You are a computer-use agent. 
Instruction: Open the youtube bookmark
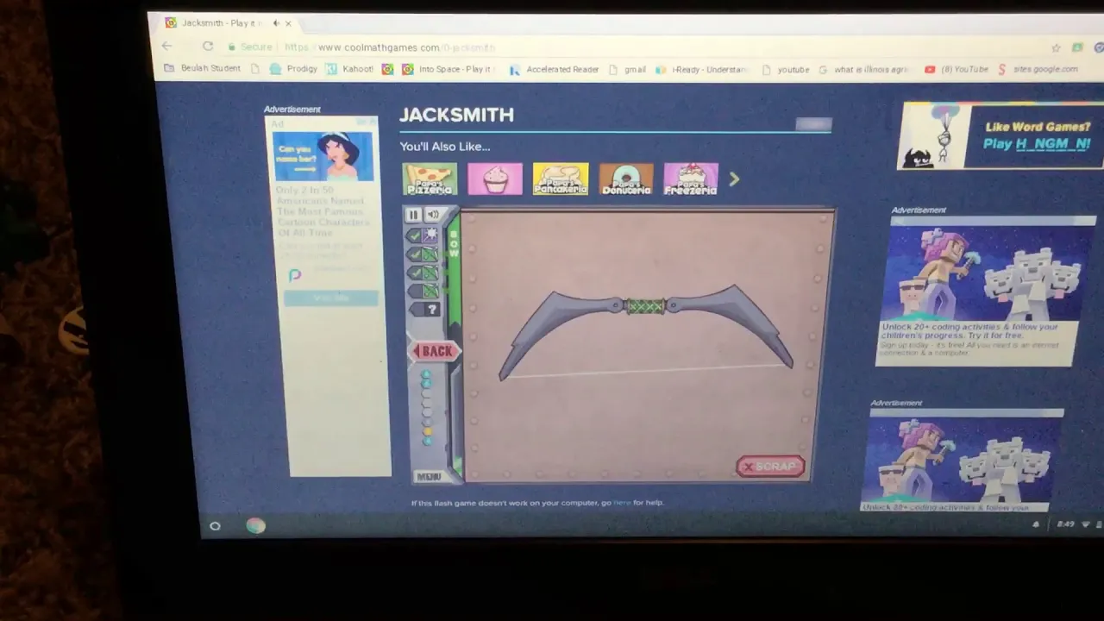pos(786,69)
